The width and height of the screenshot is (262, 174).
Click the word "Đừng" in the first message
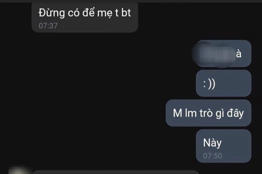pyautogui.click(x=52, y=13)
